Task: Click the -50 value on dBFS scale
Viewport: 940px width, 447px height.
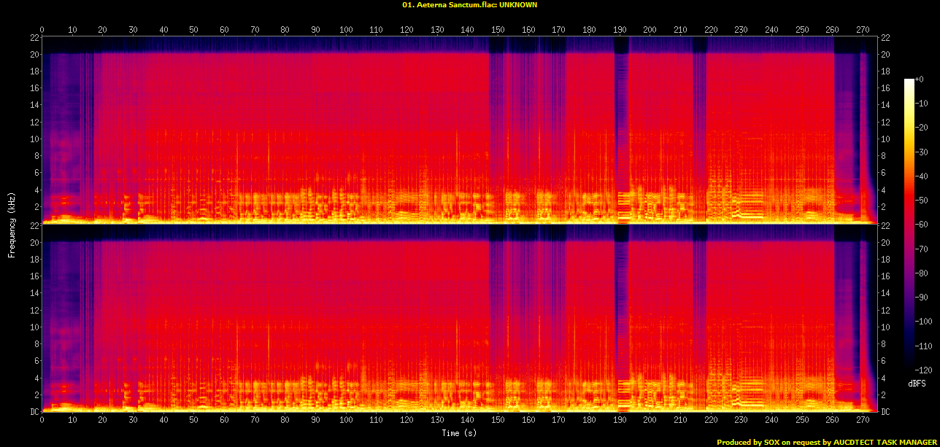Action: pos(923,200)
